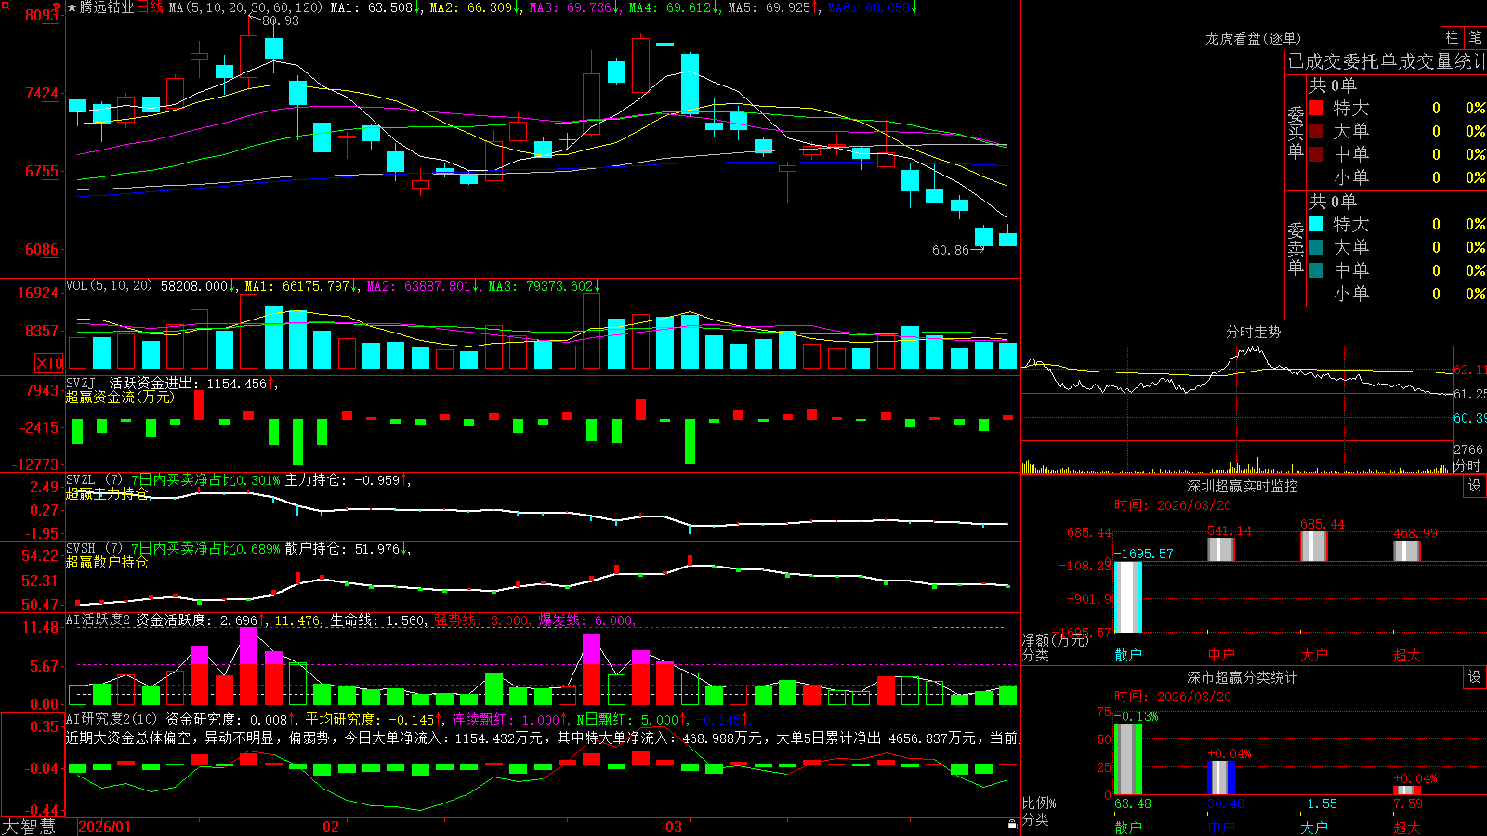Click the 60.86 low price annotation
The height and width of the screenshot is (836, 1487).
pyautogui.click(x=950, y=250)
